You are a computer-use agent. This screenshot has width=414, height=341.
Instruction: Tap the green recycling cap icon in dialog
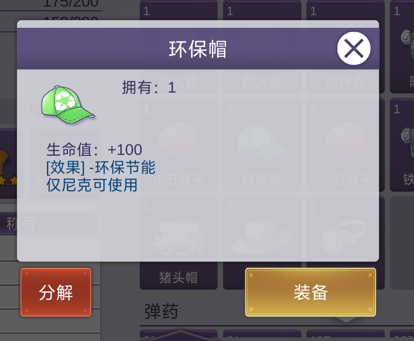[x=68, y=104]
